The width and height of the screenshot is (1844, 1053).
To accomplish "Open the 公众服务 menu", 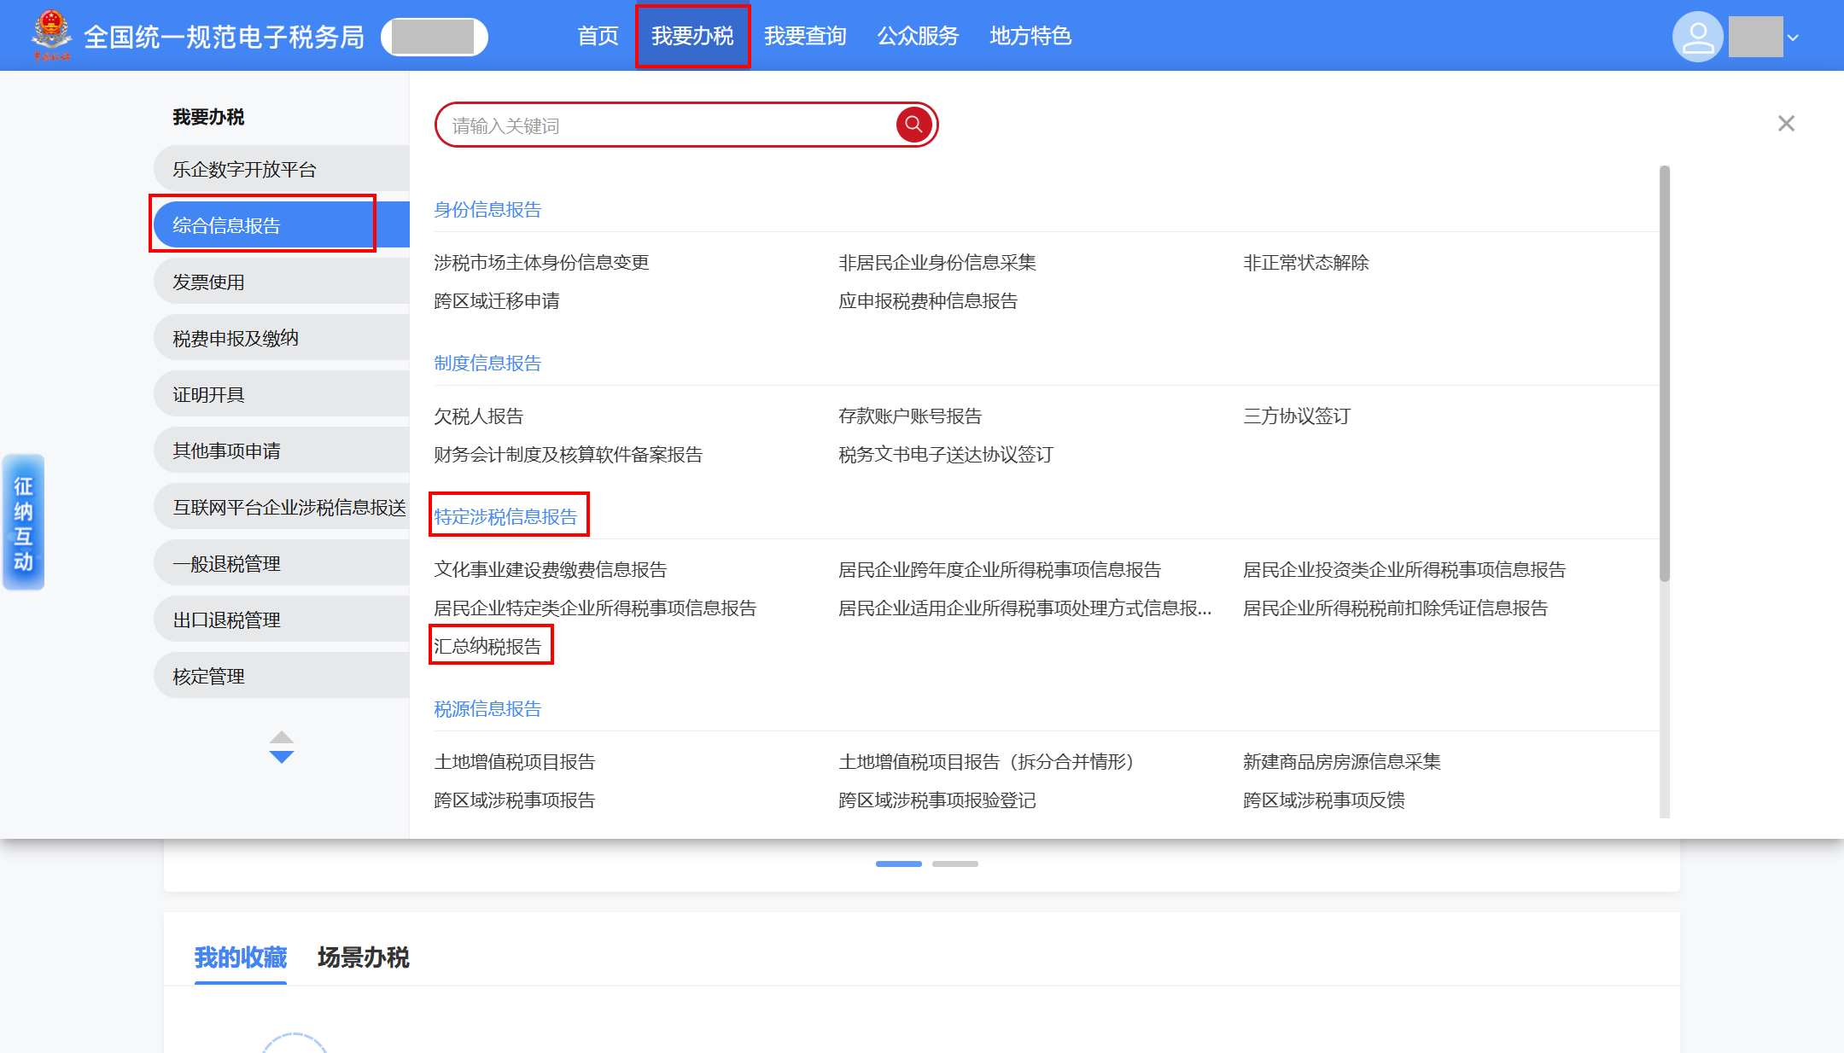I will click(918, 36).
